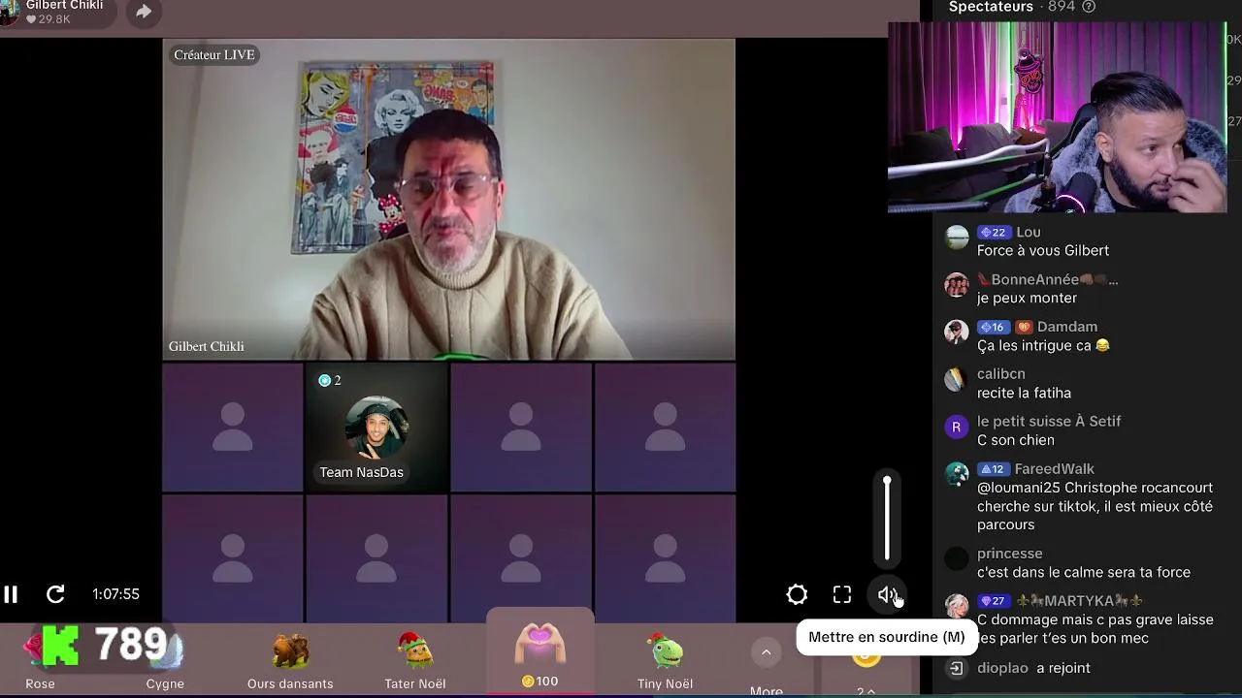Click the username FareedWalk

pos(1055,469)
